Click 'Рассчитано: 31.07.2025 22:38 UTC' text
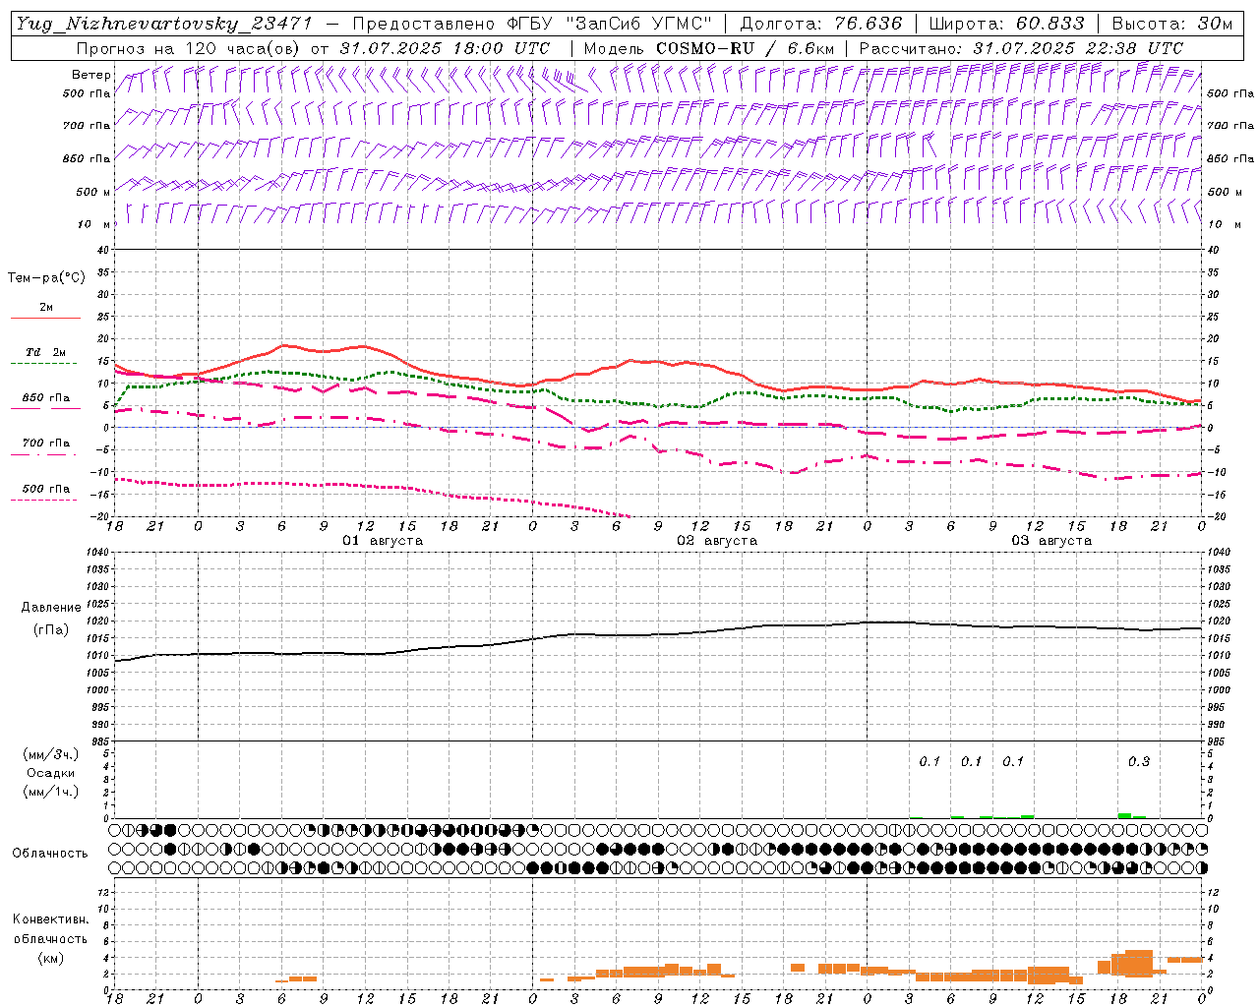 (x=1021, y=48)
